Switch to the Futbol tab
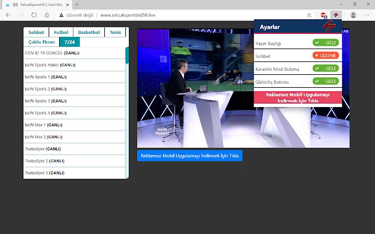Viewport: 375px width, 234px height. (x=61, y=32)
